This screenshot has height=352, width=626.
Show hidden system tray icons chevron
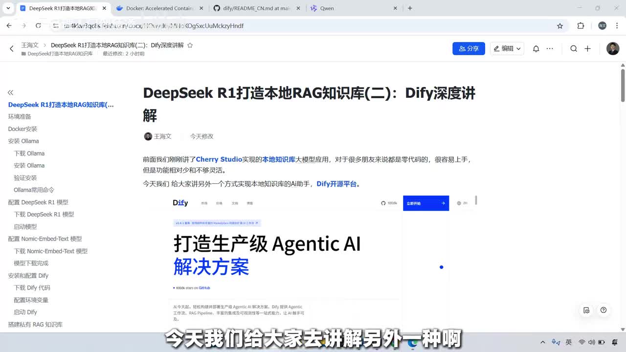pos(542,342)
